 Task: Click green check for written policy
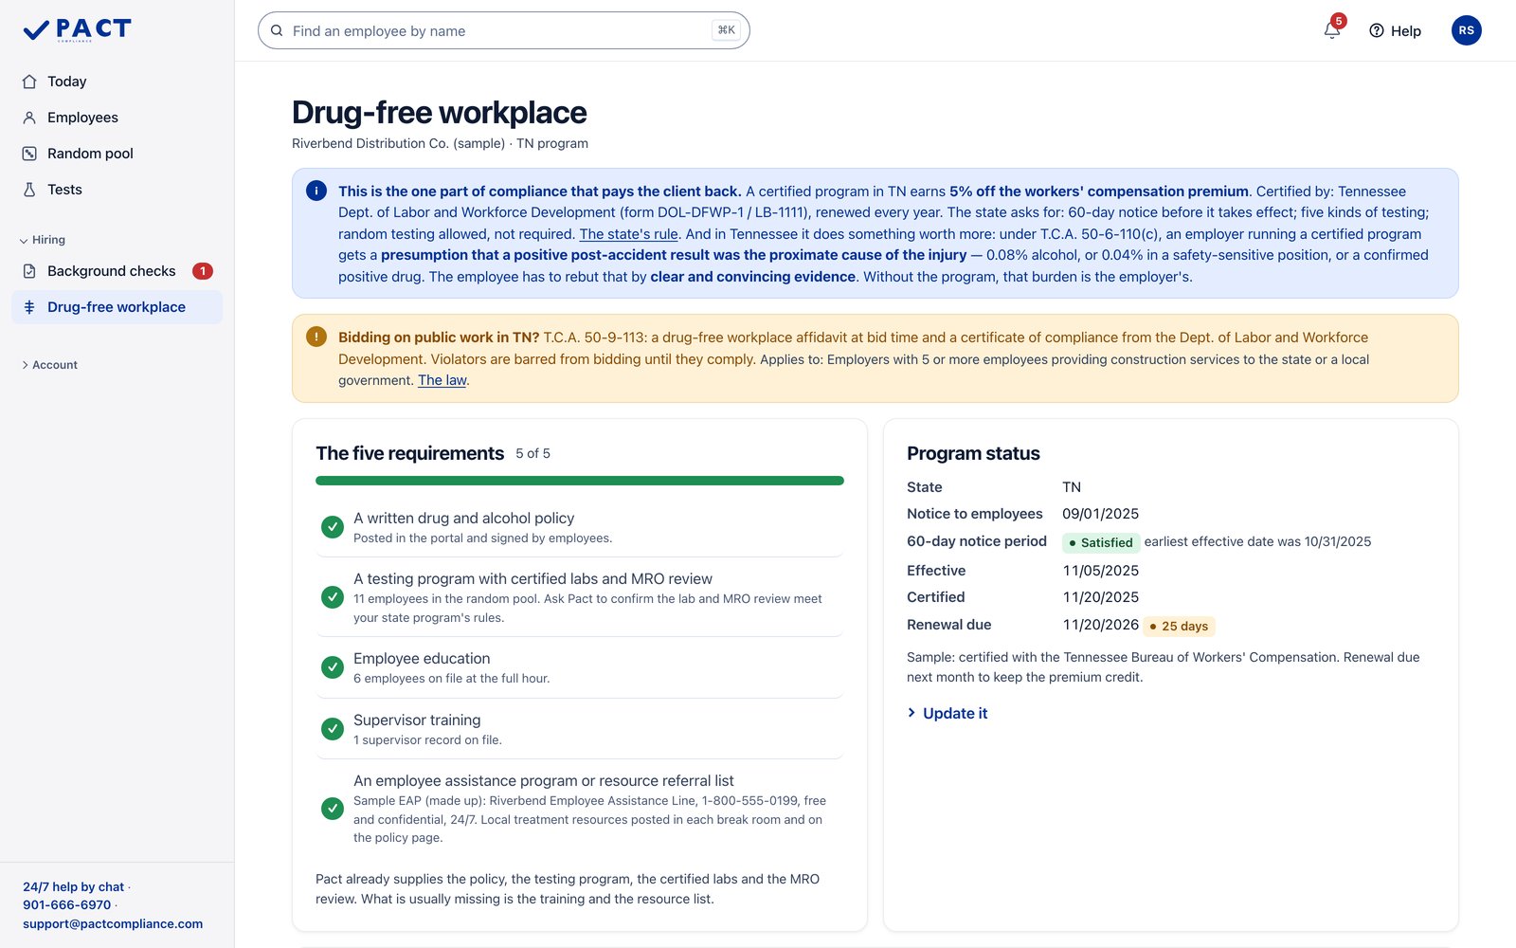coord(333,527)
